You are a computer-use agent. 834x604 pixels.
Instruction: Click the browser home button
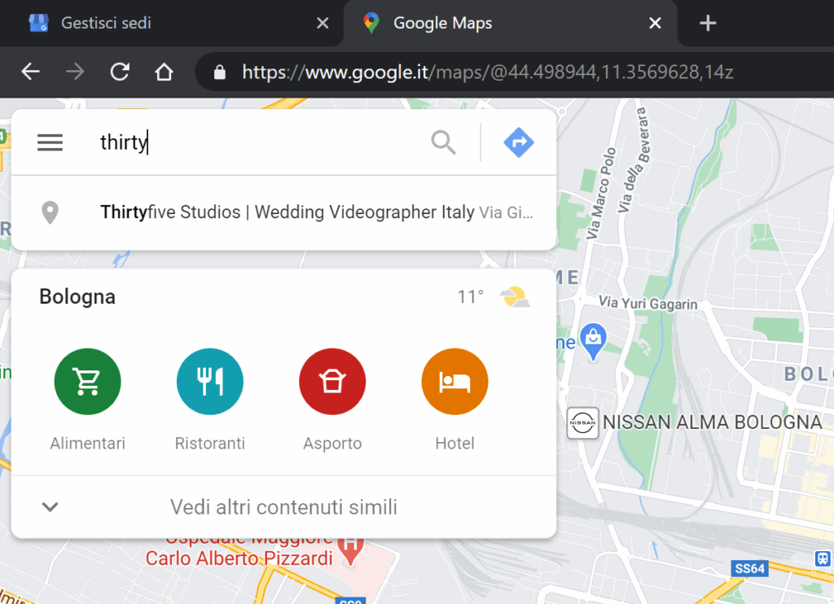coord(164,72)
